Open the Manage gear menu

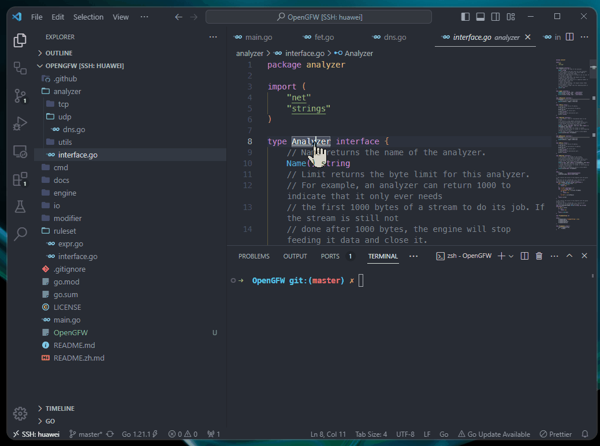pos(20,413)
